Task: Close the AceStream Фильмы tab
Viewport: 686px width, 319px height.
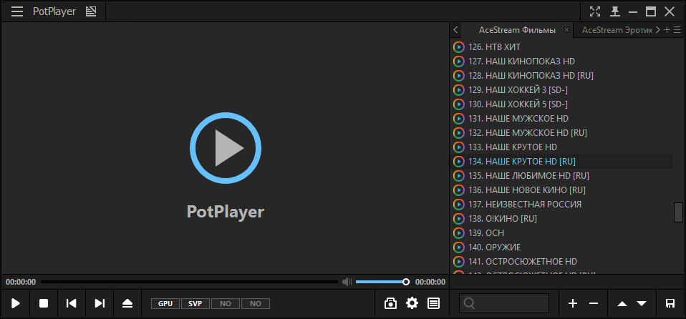Action: (x=566, y=30)
